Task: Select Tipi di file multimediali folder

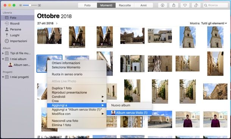Action: click(18, 53)
